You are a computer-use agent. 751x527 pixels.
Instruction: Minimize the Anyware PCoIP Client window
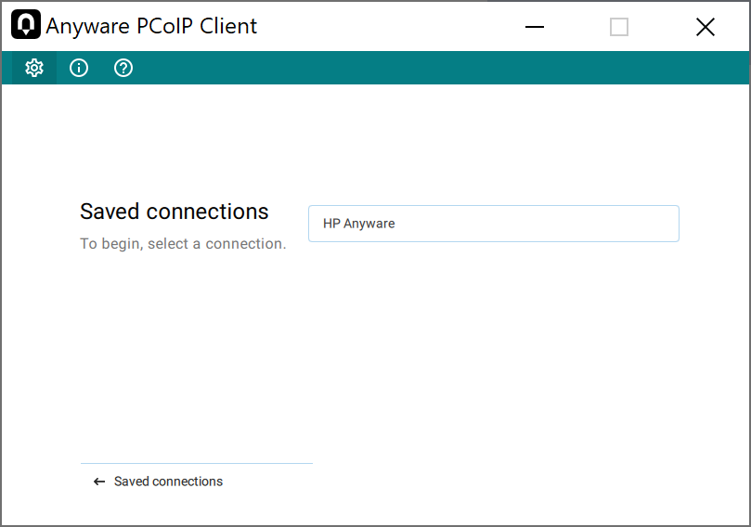coord(535,27)
